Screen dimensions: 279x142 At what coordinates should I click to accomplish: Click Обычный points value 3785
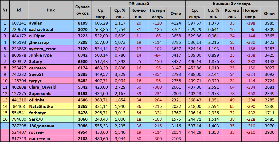point(176,42)
